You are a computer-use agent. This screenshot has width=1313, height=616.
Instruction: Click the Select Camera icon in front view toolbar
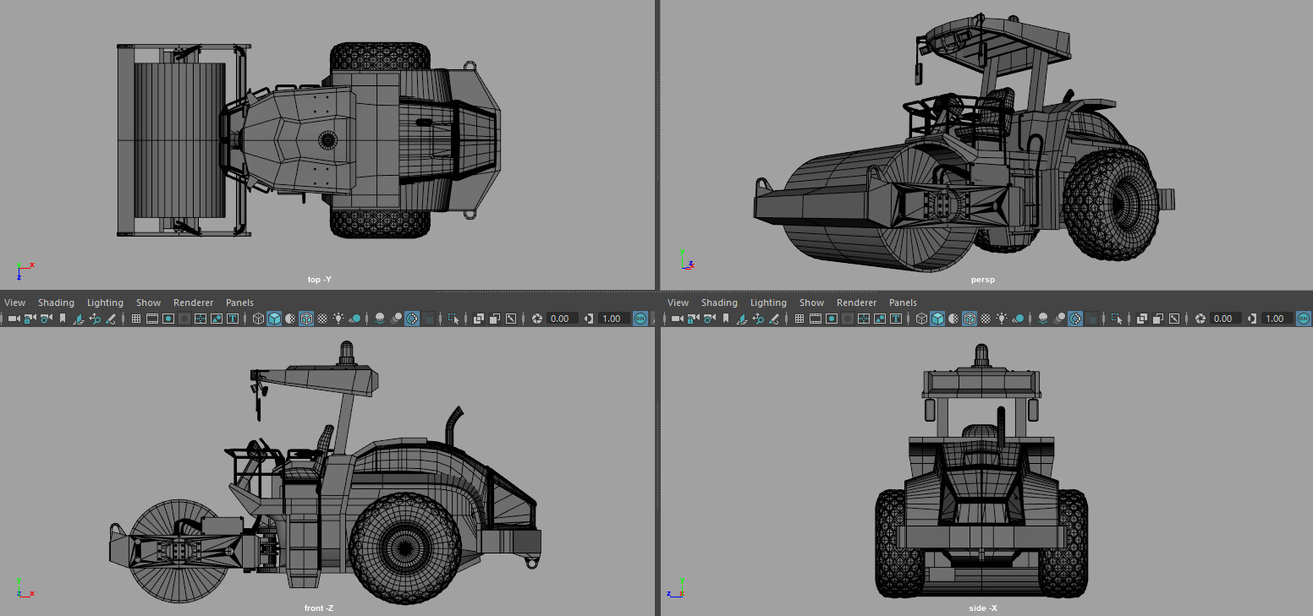point(14,319)
